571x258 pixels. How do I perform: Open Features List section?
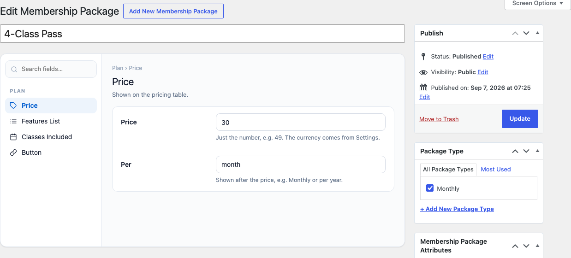click(x=51, y=121)
